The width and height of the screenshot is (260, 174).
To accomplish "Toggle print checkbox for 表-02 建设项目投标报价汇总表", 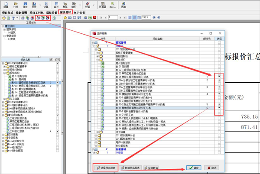I will click(x=57, y=83).
